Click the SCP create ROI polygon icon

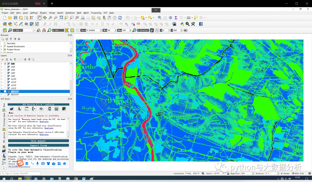coord(67,30)
